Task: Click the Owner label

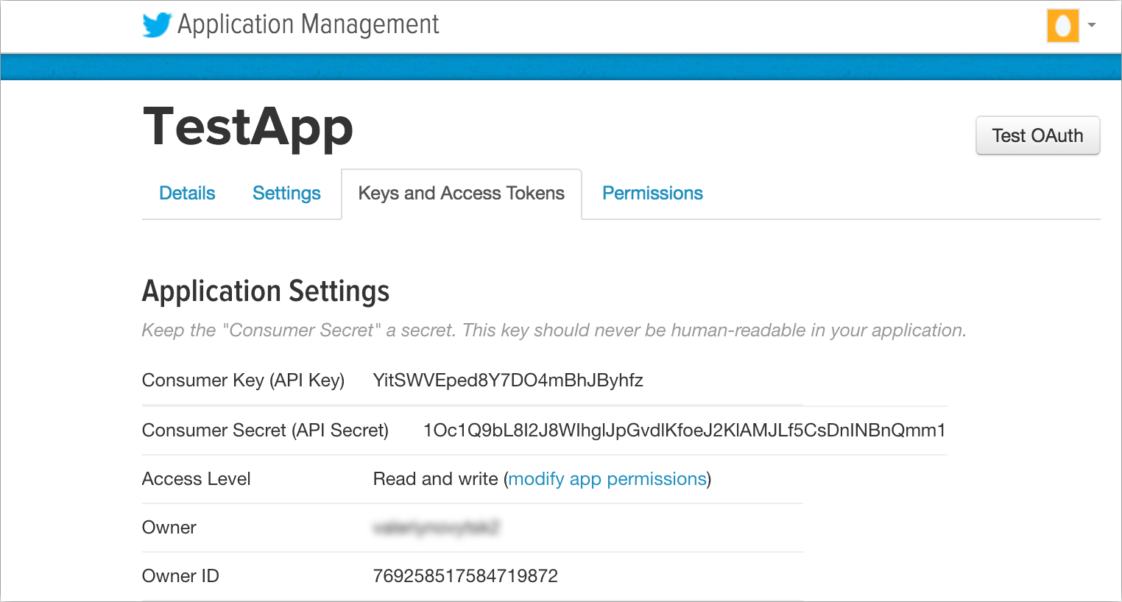Action: pyautogui.click(x=169, y=528)
